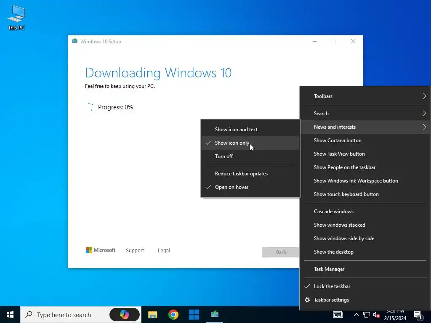Click the Taskbar settings gear icon

(x=307, y=300)
